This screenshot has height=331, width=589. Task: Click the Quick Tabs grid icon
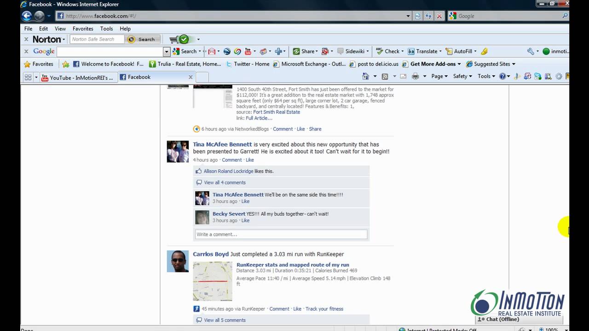pyautogui.click(x=28, y=77)
